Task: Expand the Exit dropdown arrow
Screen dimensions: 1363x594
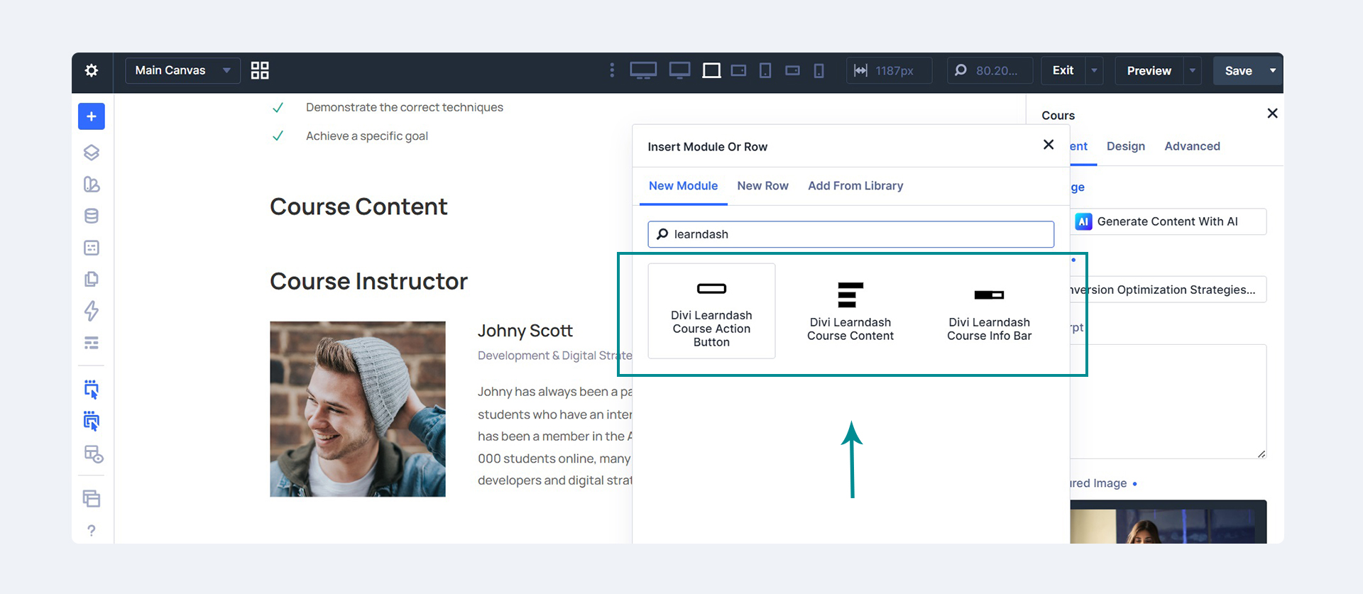Action: click(1094, 70)
